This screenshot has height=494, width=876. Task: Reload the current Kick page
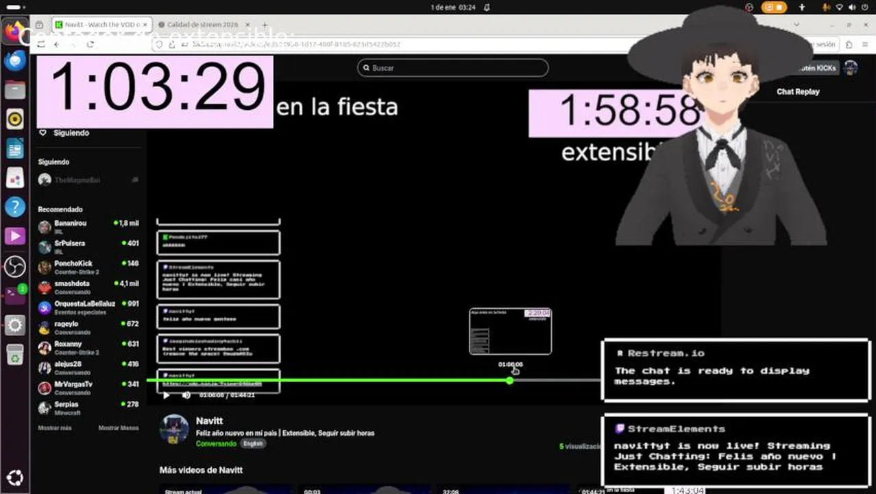click(90, 44)
